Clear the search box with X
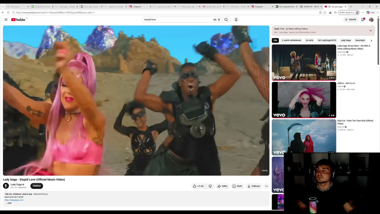This screenshot has height=214, width=380. pyautogui.click(x=219, y=20)
